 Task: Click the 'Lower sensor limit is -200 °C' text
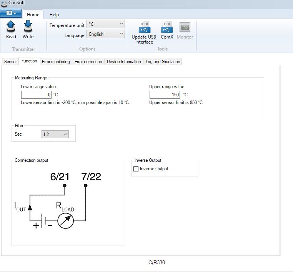[48, 102]
